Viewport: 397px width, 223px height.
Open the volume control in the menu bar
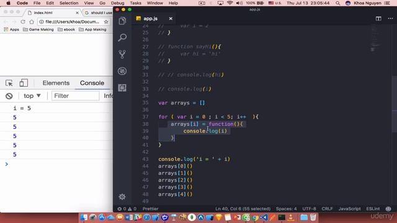pos(239,3)
